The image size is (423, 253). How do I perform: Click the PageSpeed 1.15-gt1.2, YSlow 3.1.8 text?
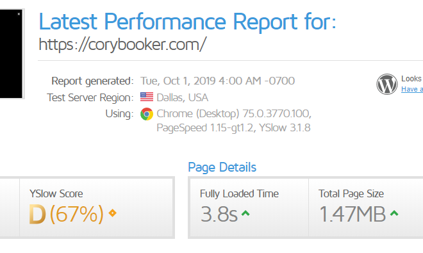coord(233,127)
